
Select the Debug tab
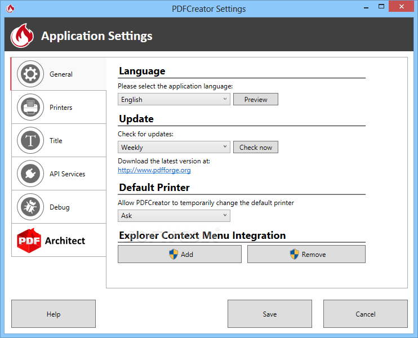pos(59,207)
